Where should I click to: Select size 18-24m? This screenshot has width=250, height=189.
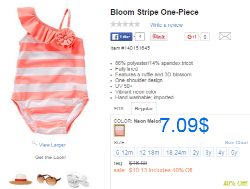point(176,152)
